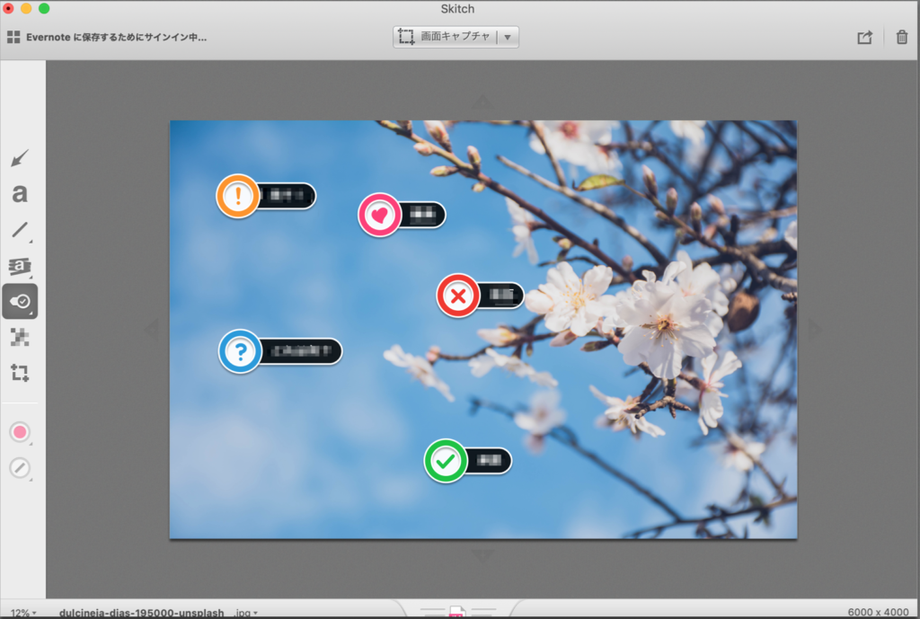Select the Crop tool

click(x=20, y=372)
